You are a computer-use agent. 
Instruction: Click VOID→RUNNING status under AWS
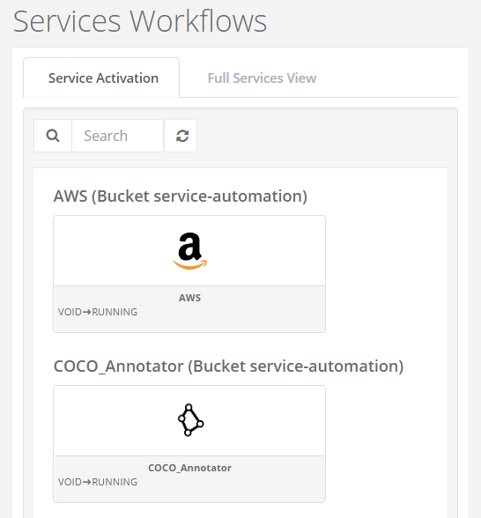point(98,312)
